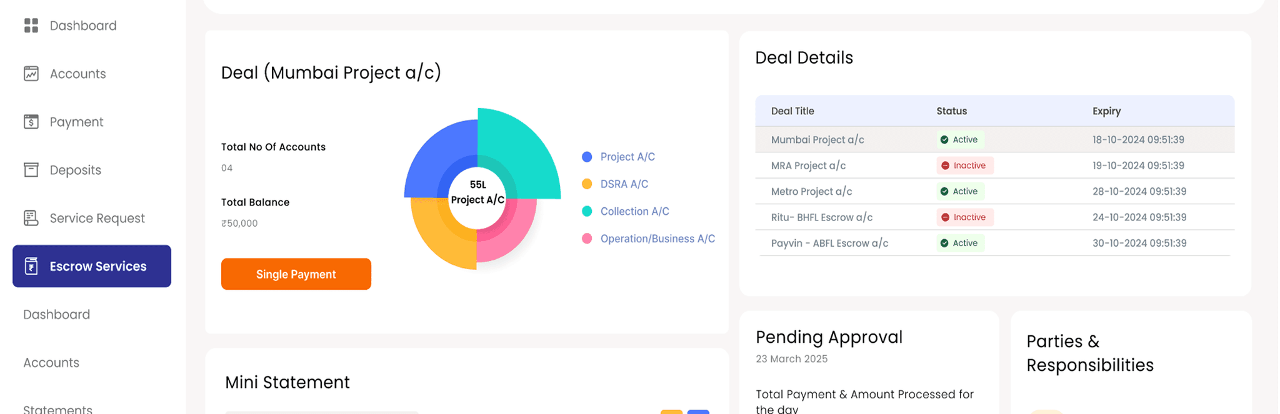This screenshot has width=1280, height=414.
Task: Open the Escrow sub-menu Dashboard item
Action: (57, 315)
